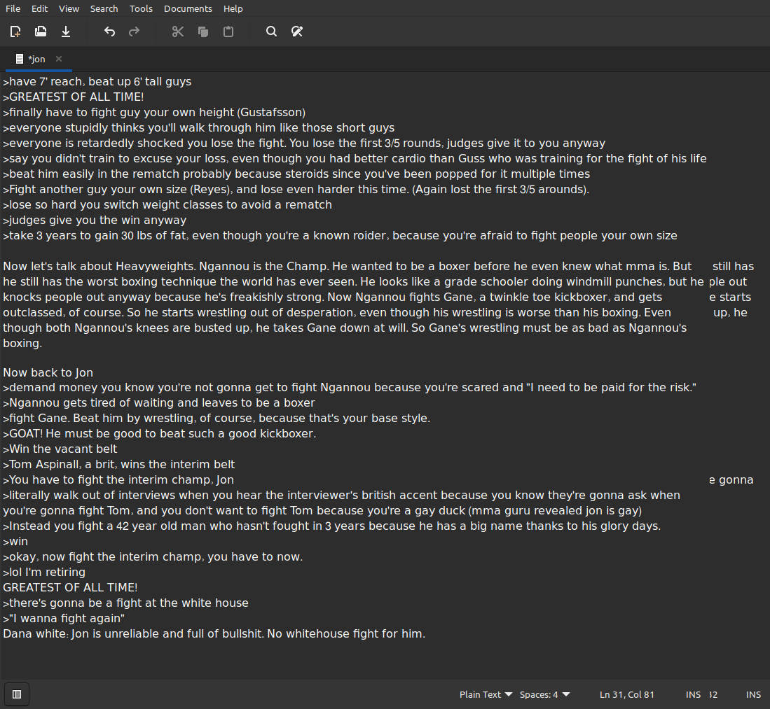Toggle the rightmost INS status indicator

(x=753, y=695)
